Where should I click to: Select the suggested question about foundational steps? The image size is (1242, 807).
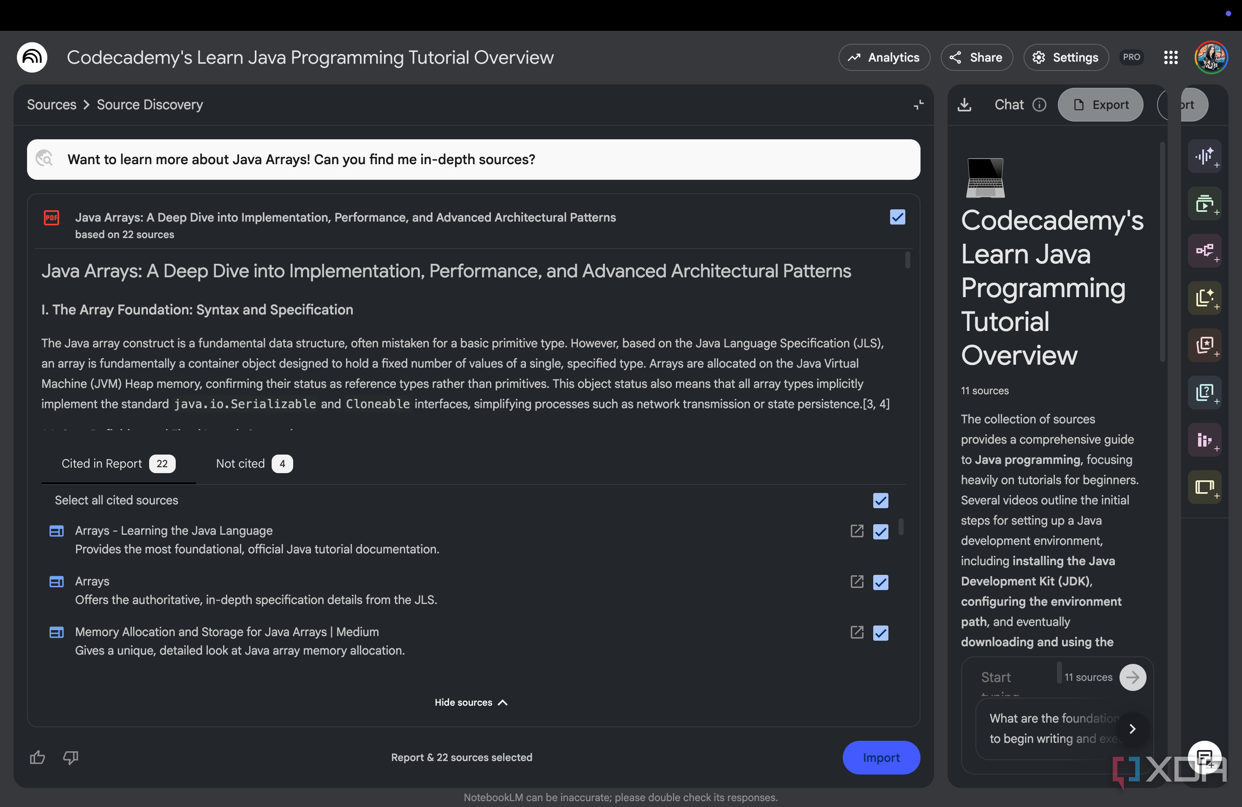tap(1054, 729)
